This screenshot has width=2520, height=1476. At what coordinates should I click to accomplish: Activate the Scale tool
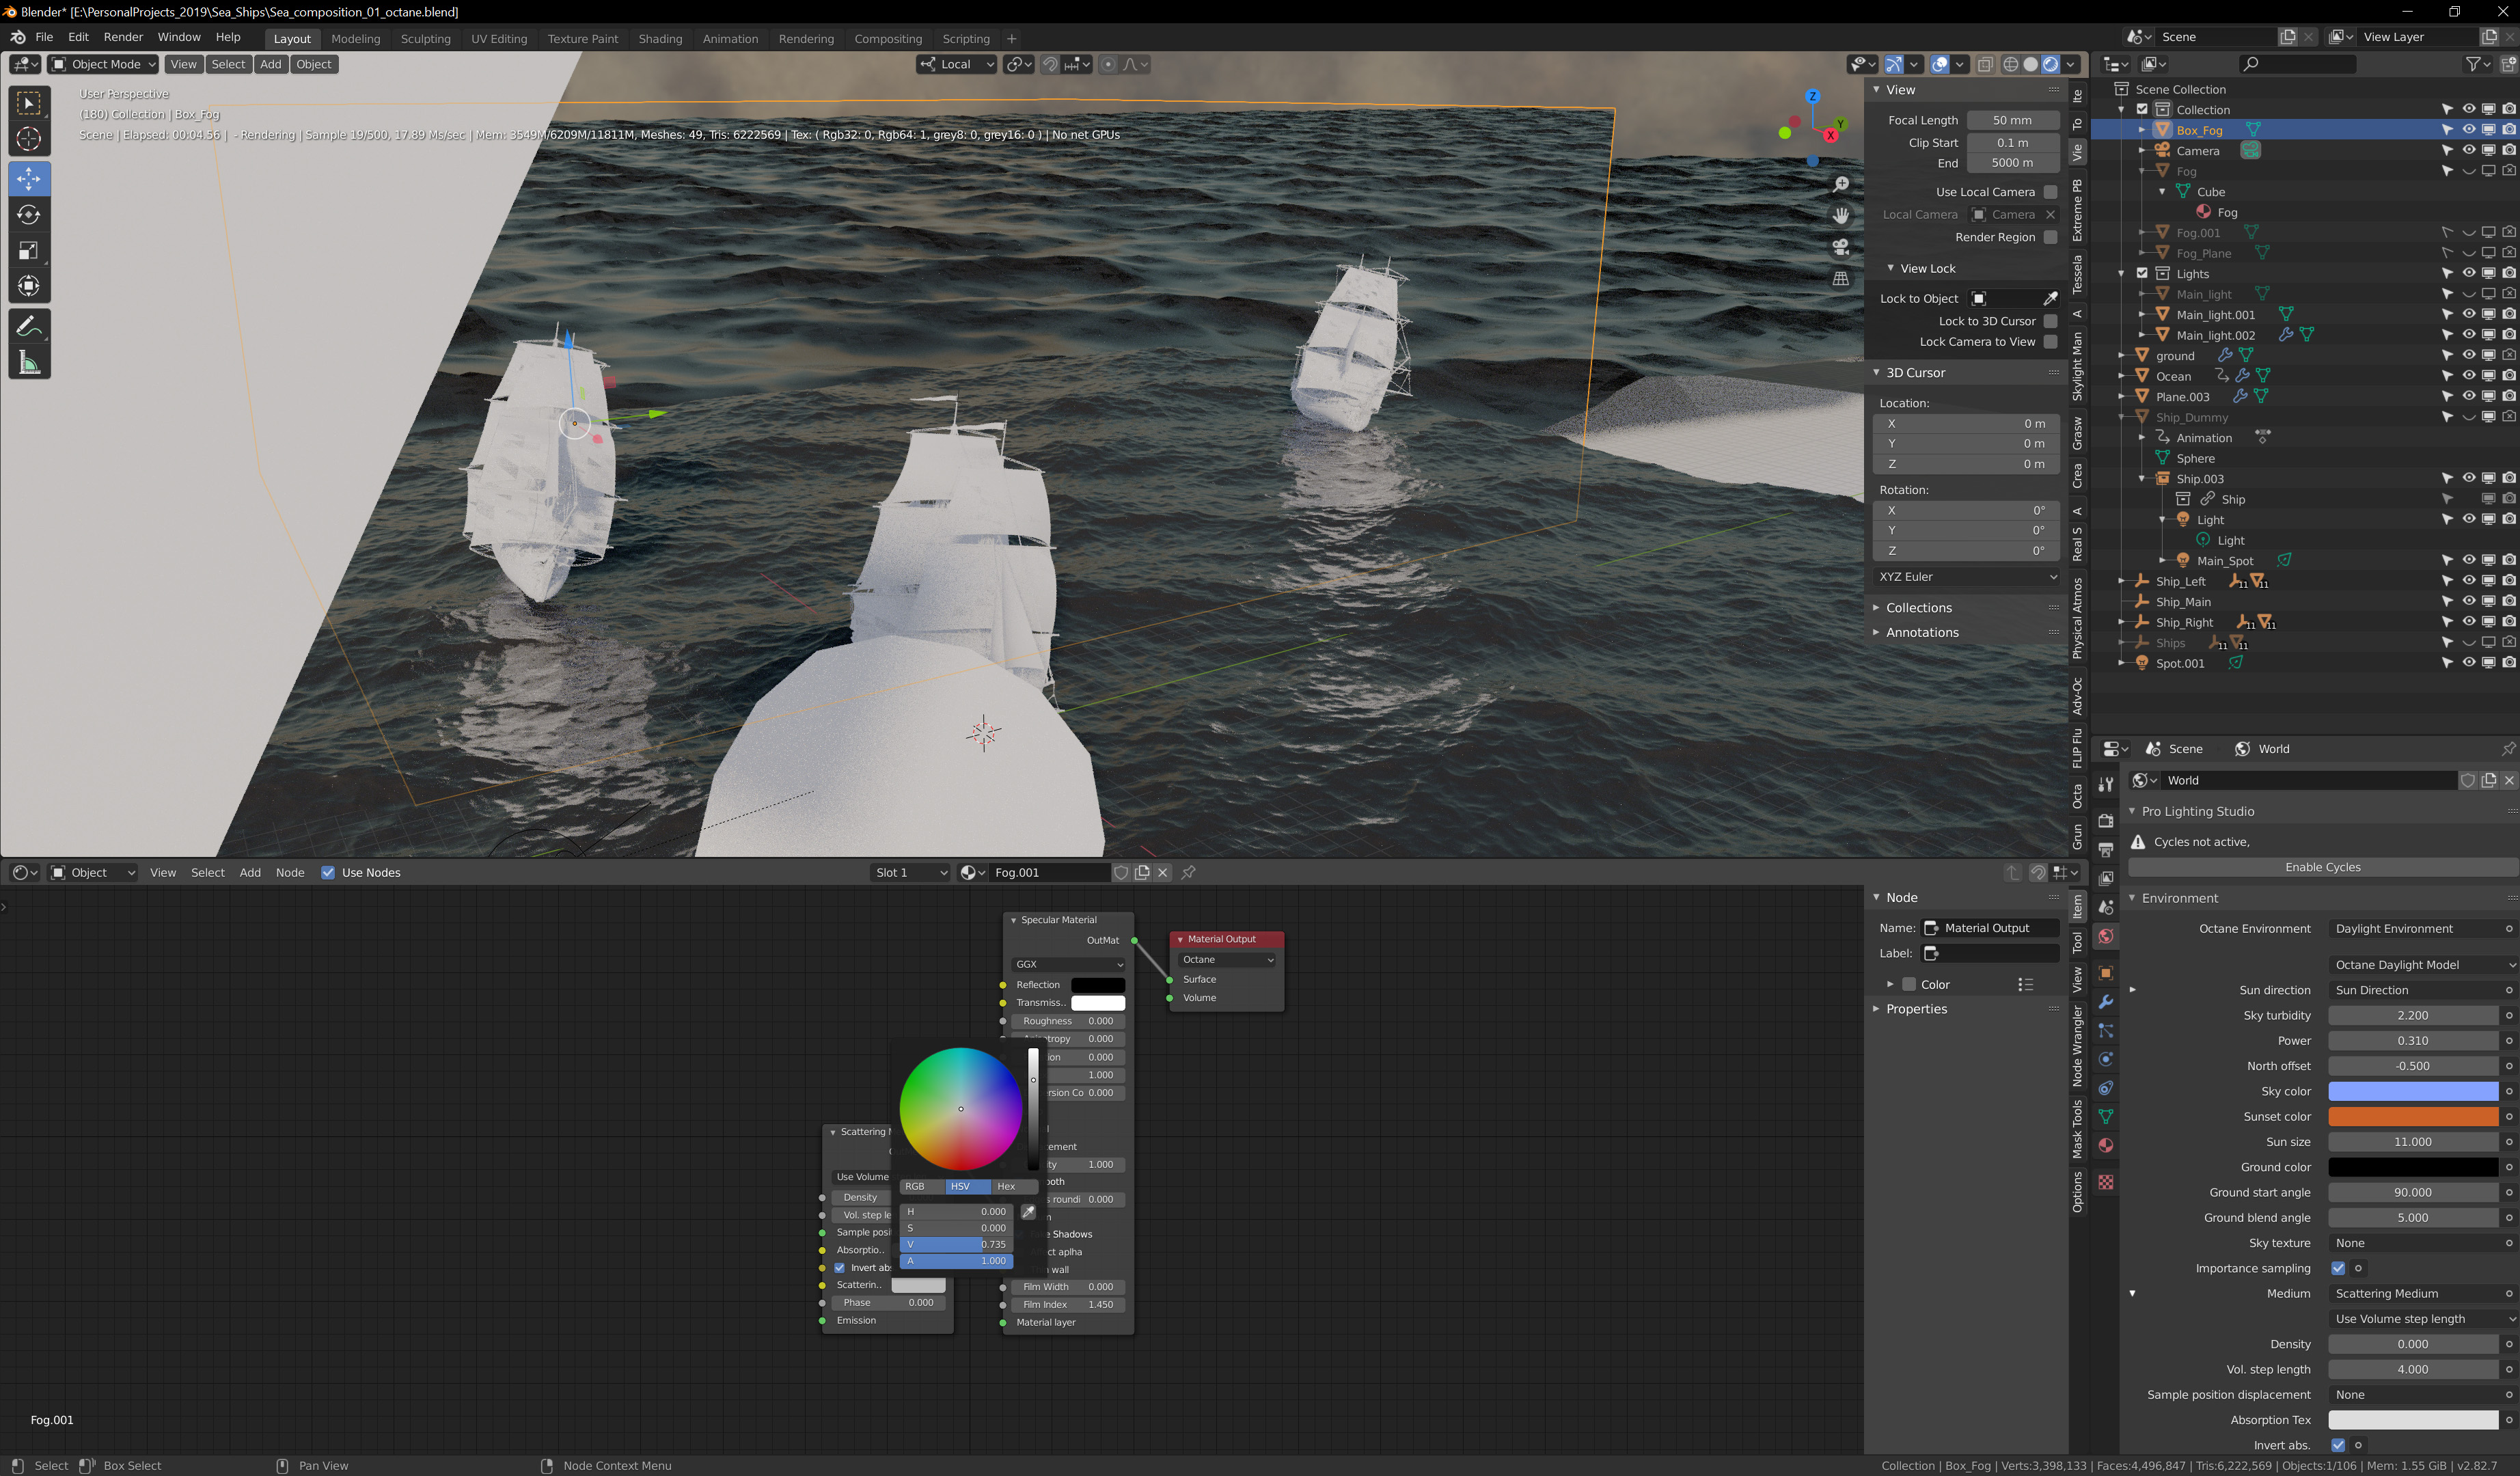29,250
